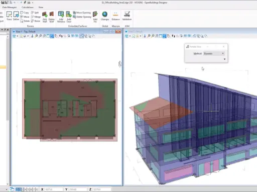Click active Rotate View icon in View 2
The image size is (257, 192).
click(165, 36)
